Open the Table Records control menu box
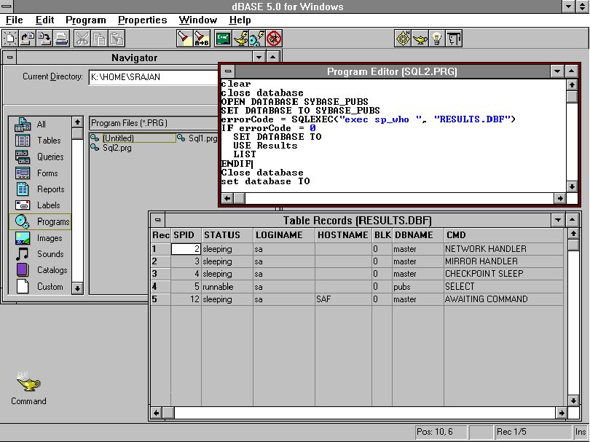 pos(157,220)
